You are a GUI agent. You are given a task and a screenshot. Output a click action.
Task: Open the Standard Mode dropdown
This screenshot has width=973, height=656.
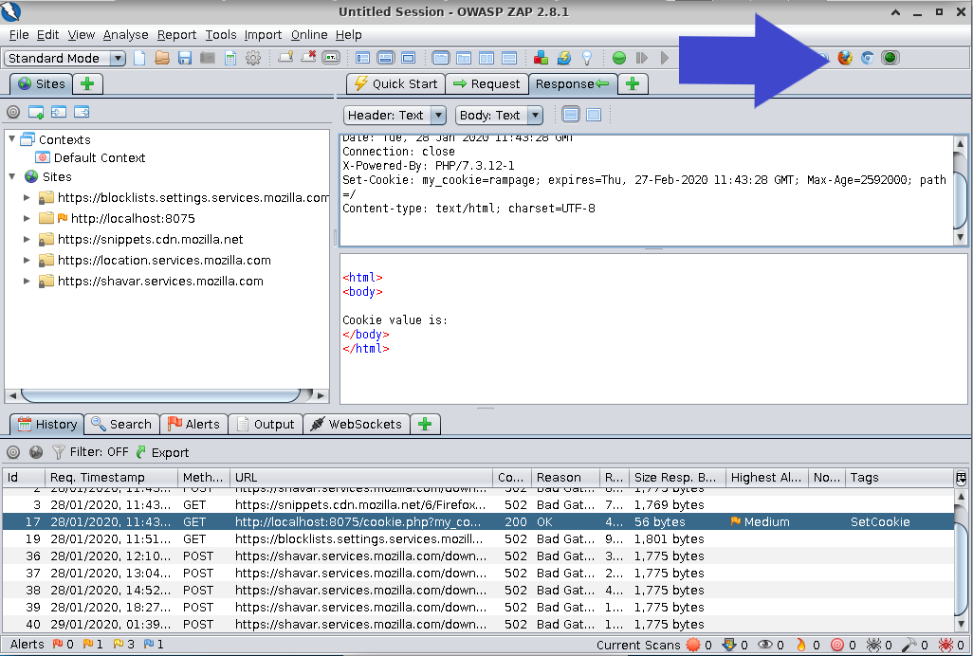(65, 59)
